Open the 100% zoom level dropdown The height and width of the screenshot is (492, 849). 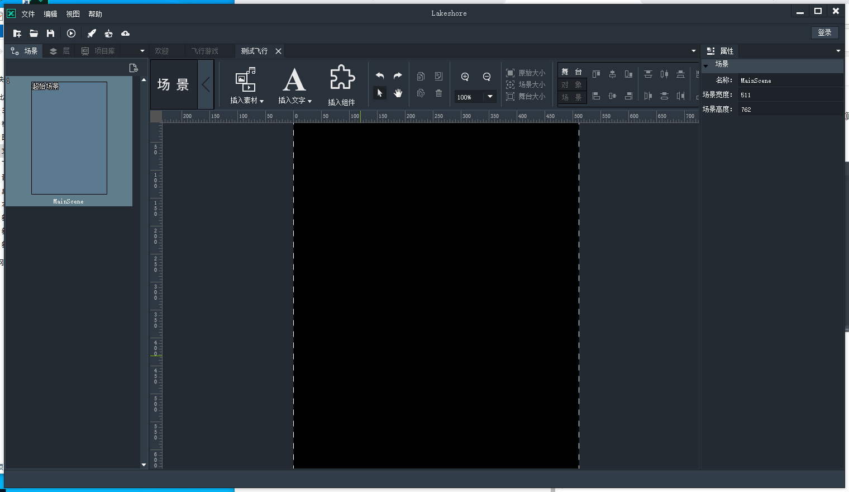click(490, 97)
